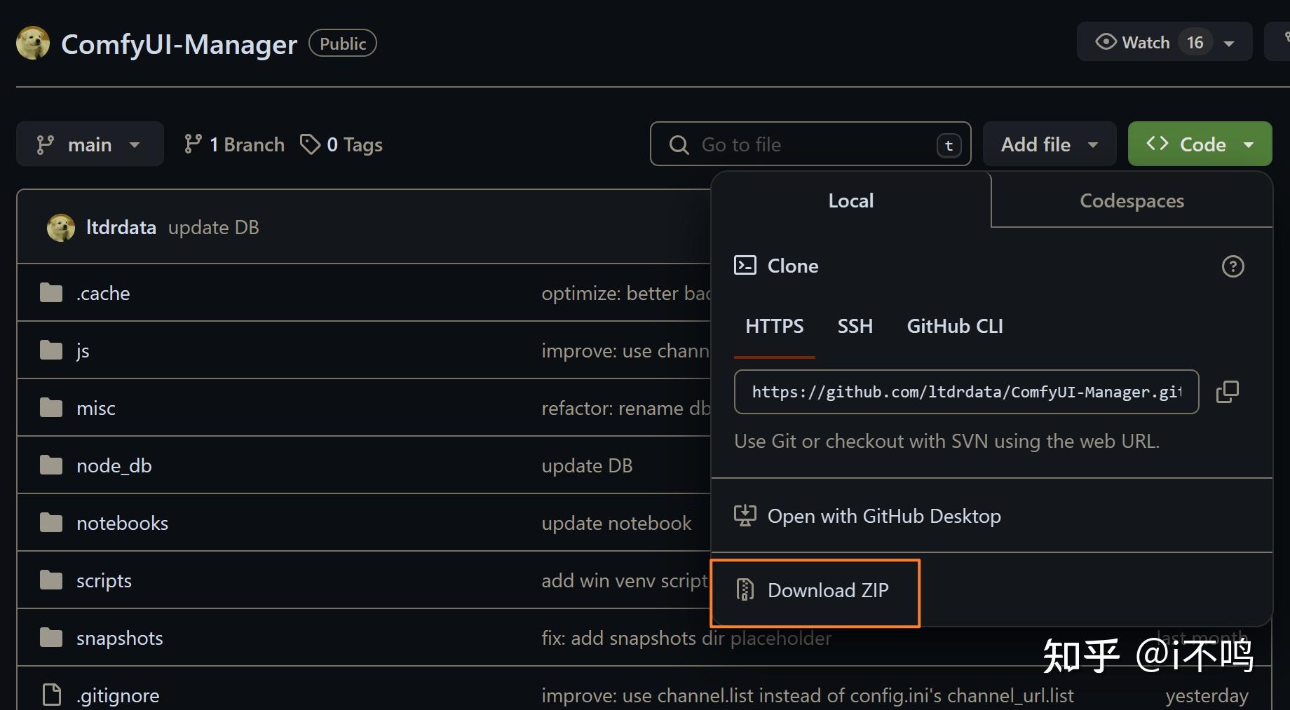
Task: Click the Open with GitHub Desktop option
Action: (883, 517)
